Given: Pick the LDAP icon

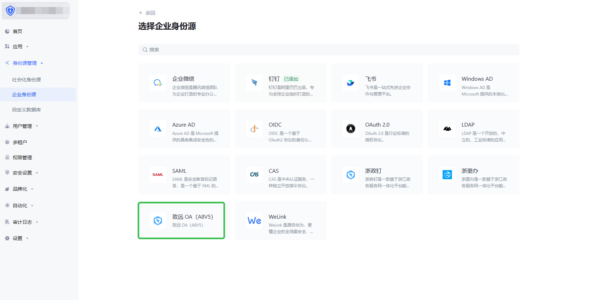Looking at the screenshot, I should 447,129.
